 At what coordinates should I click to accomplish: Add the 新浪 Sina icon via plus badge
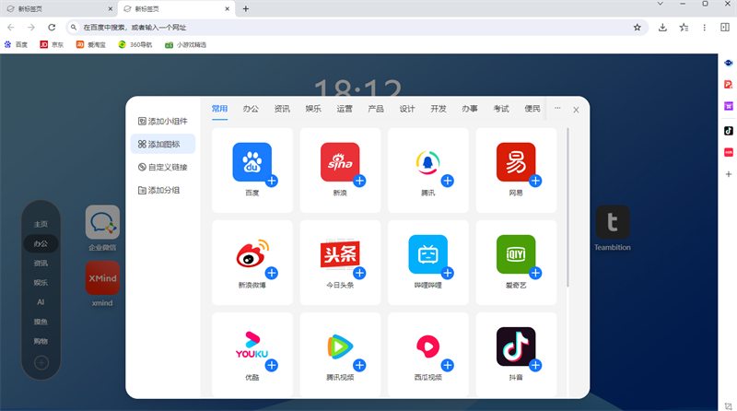click(359, 181)
